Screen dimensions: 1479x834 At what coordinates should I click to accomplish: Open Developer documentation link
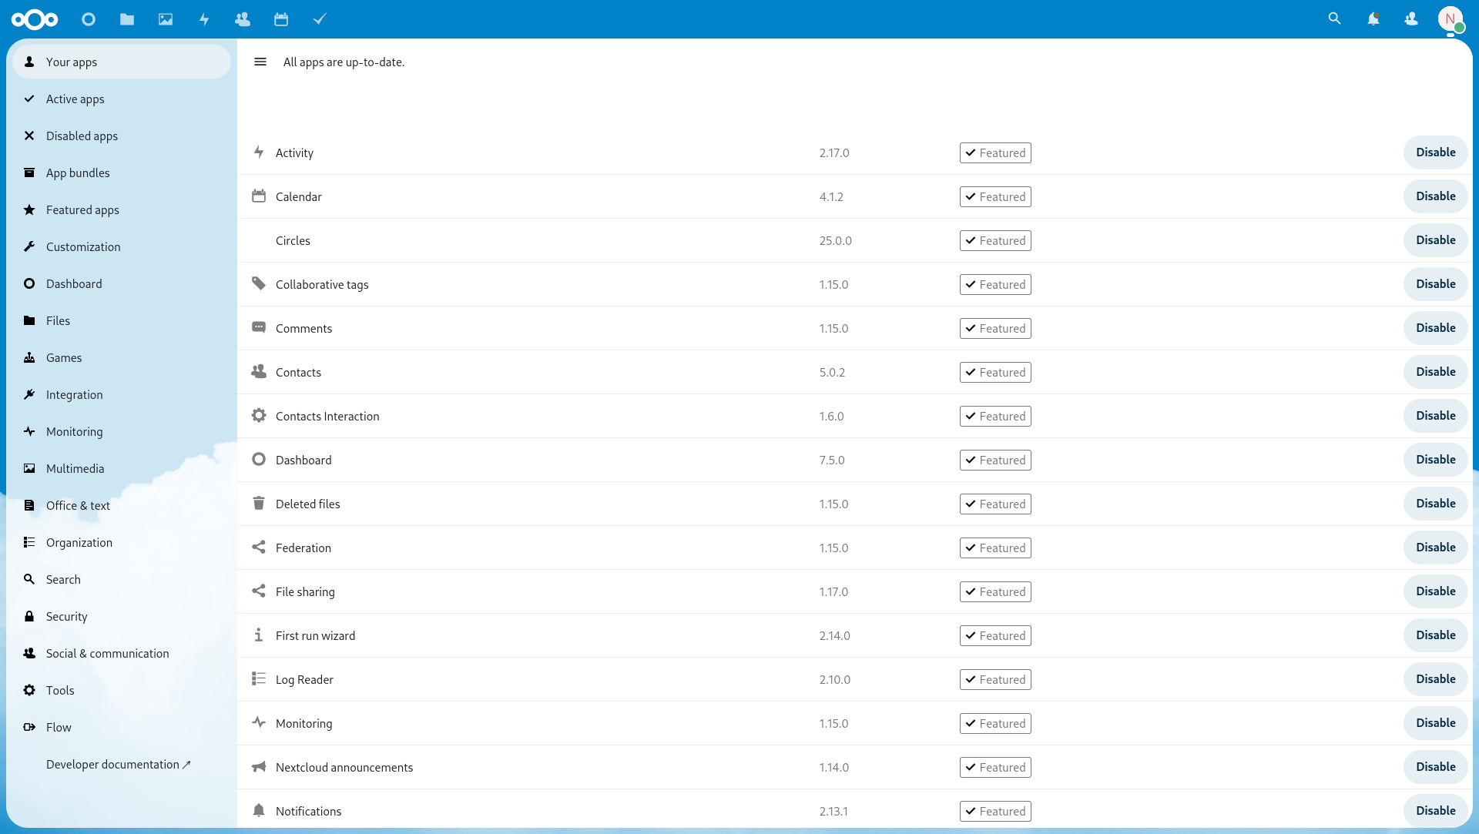(122, 764)
